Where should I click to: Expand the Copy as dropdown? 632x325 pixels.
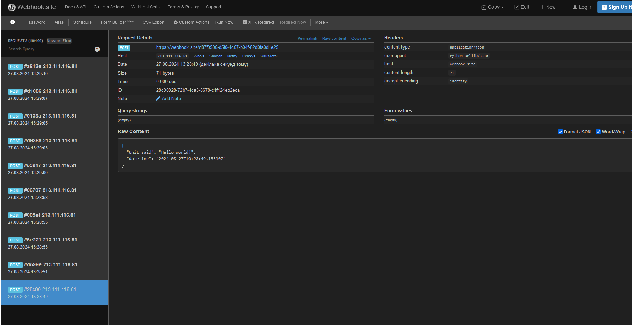pos(361,38)
